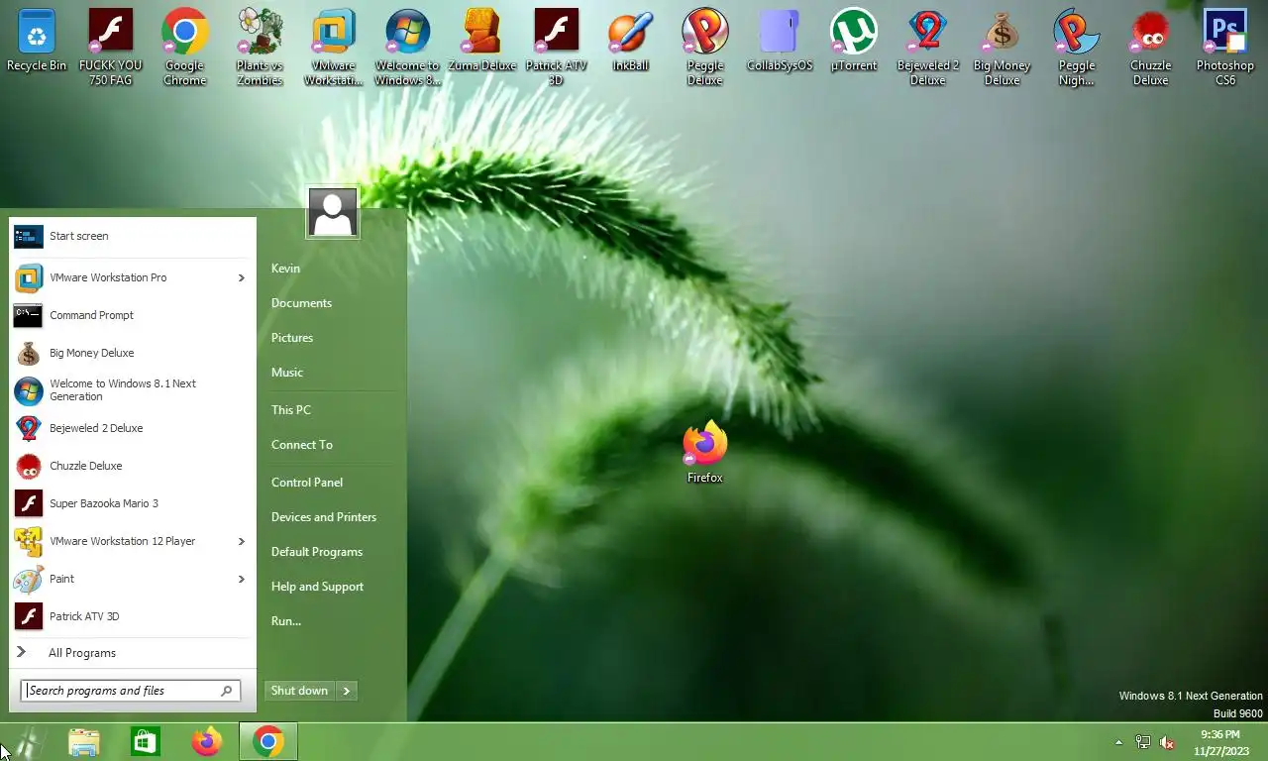Open µTorrent desktop shortcut

[x=854, y=42]
